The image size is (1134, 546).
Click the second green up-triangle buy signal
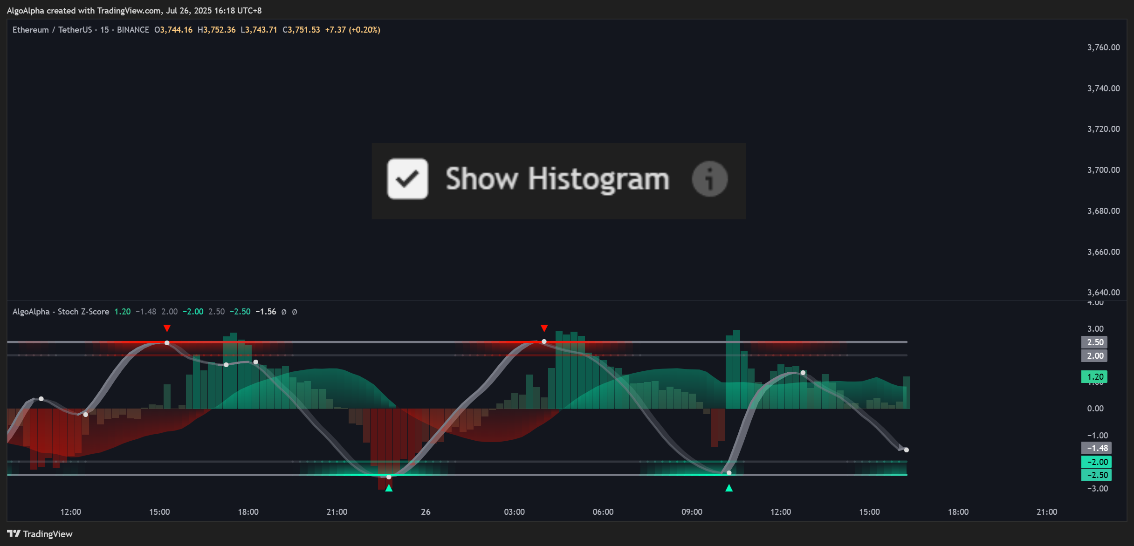click(729, 488)
